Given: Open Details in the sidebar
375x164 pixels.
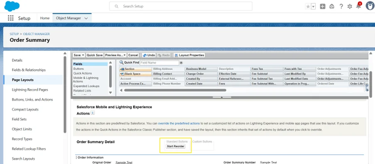Looking at the screenshot, I should pos(17,60).
